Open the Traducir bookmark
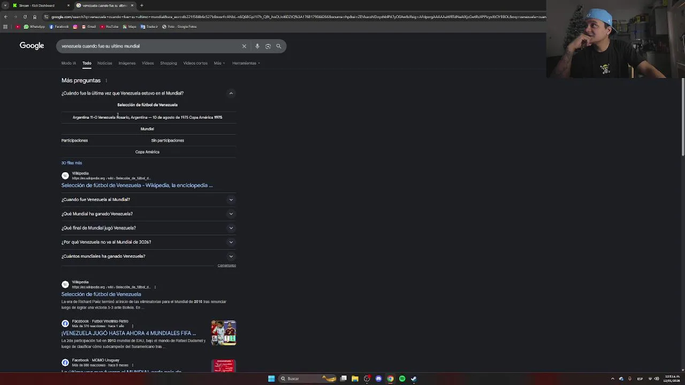The height and width of the screenshot is (385, 685). pyautogui.click(x=149, y=27)
